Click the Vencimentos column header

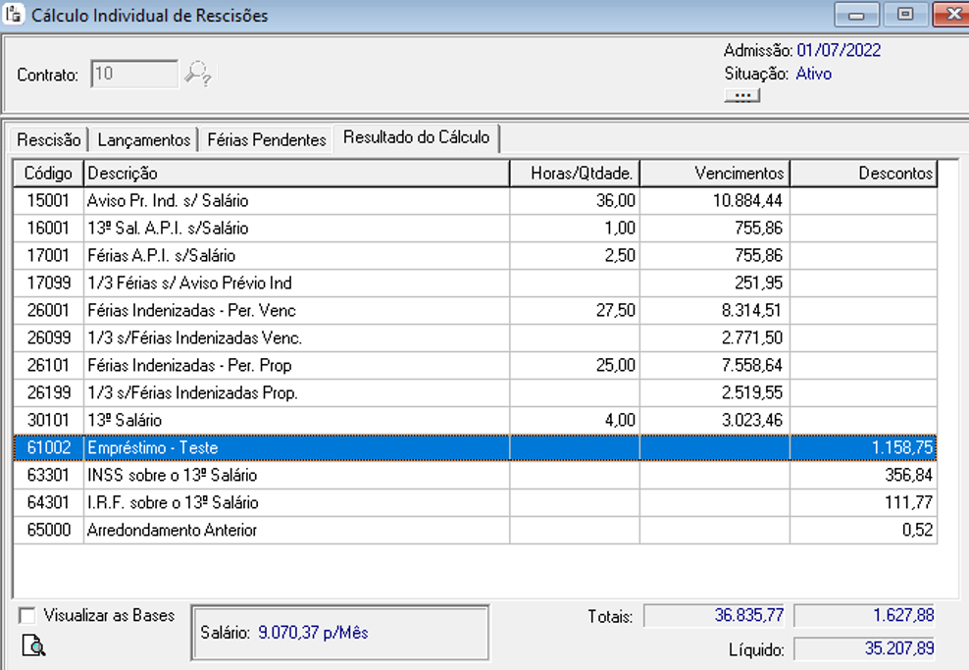pos(714,174)
